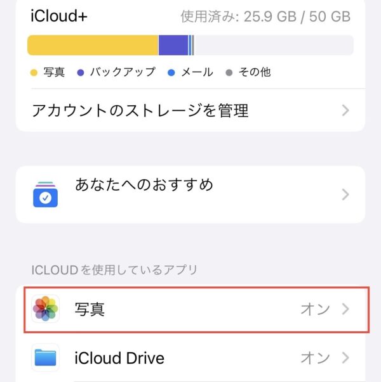
Task: Open the あなたへのおすすめ item
Action: tap(190, 194)
